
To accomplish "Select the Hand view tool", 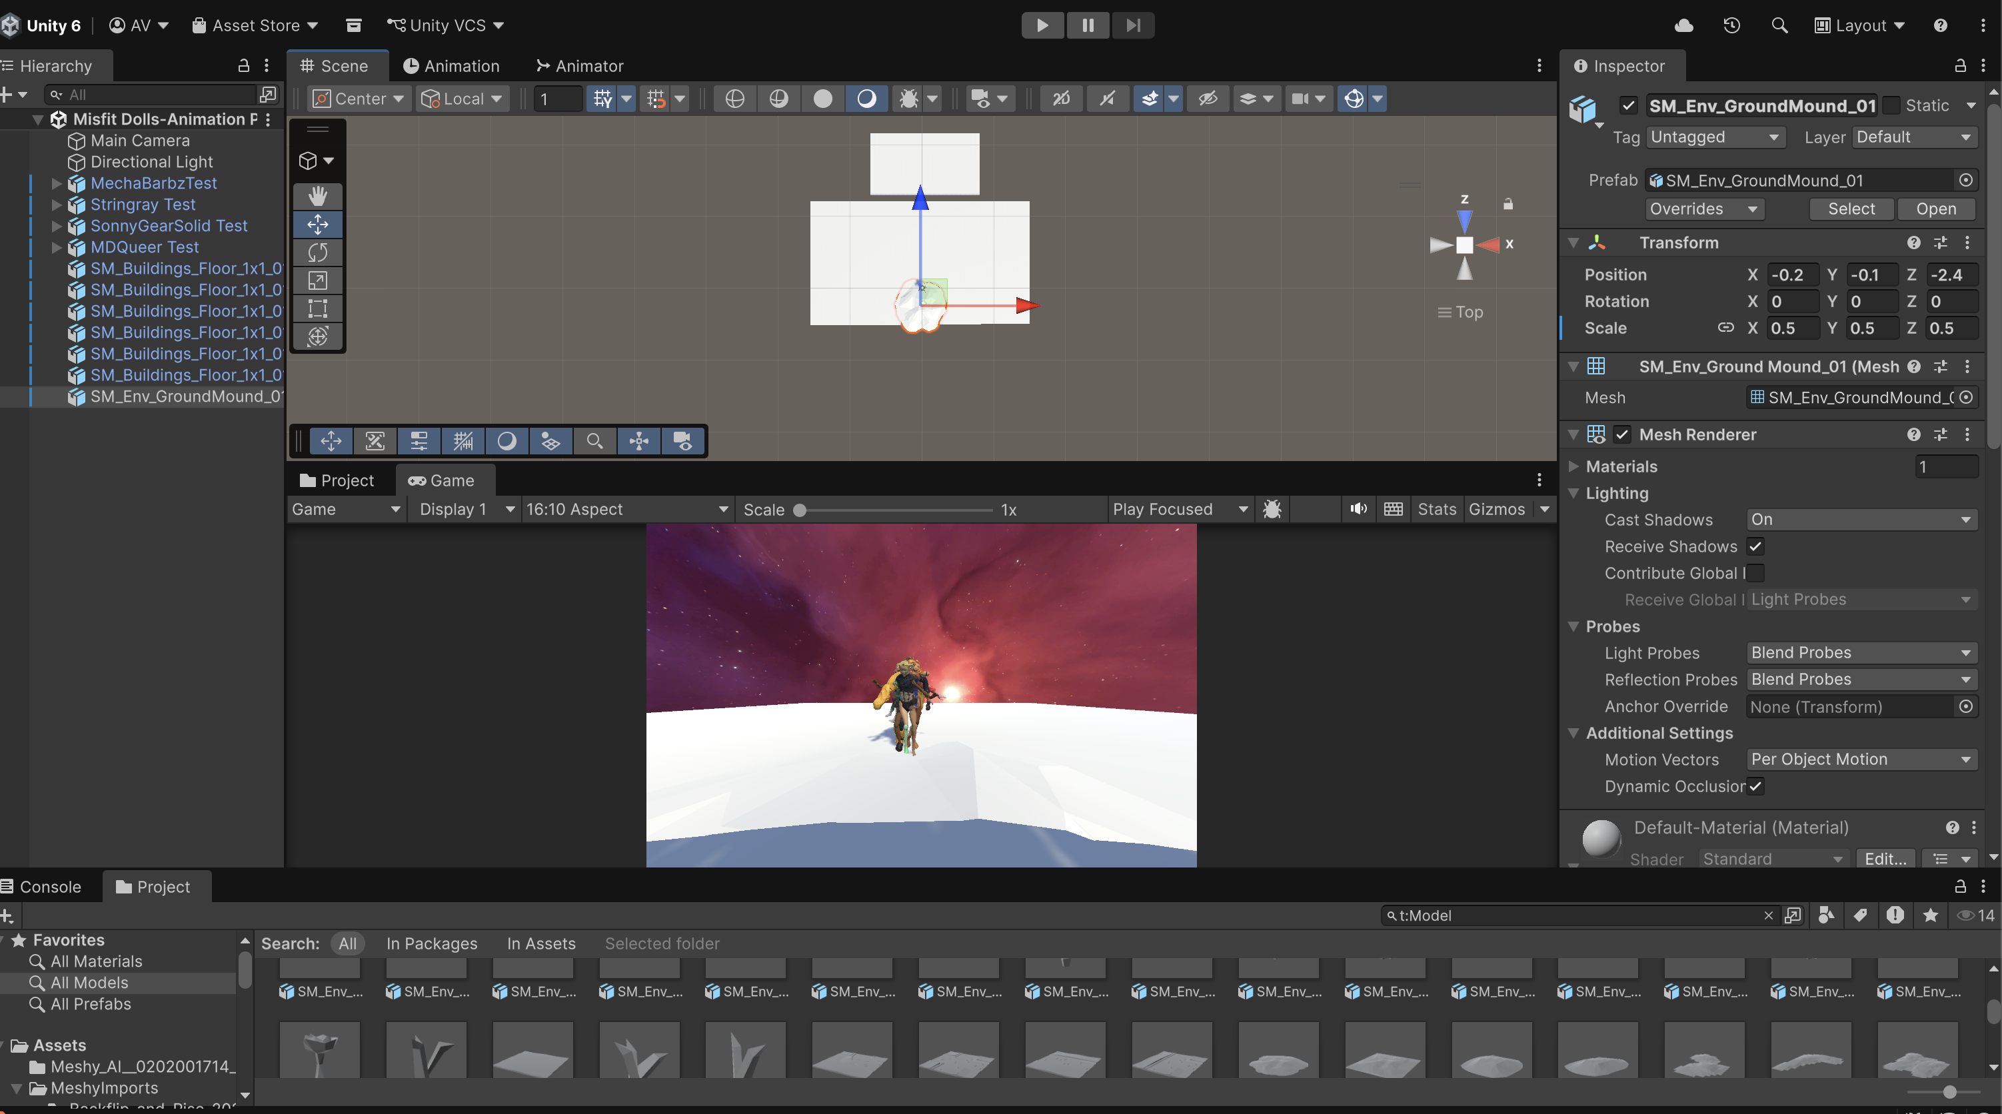I will [317, 196].
